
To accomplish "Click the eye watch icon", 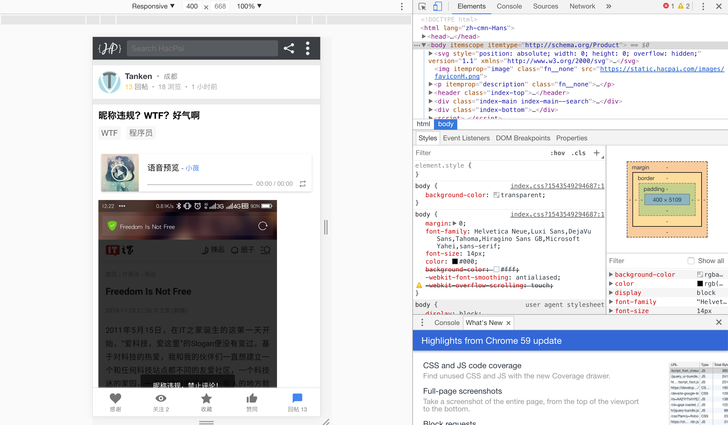I will pos(161,399).
